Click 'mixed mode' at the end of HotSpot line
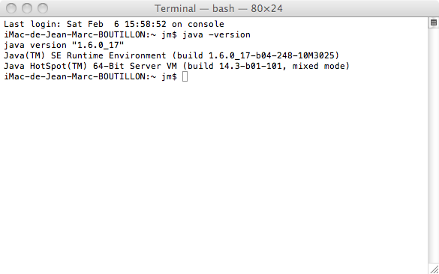439x274 pixels. 318,66
